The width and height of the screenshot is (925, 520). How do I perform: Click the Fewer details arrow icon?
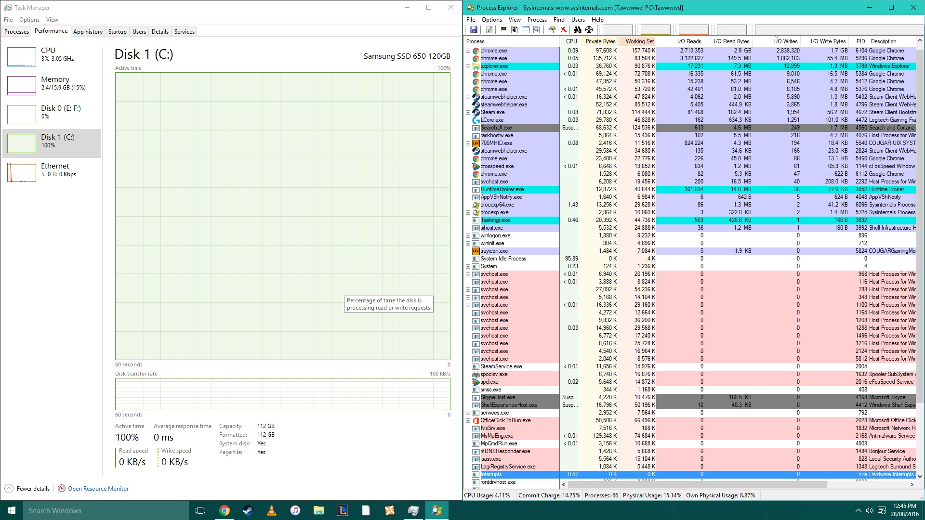point(9,488)
